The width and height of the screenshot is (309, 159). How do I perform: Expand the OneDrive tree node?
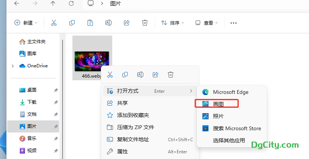13,66
